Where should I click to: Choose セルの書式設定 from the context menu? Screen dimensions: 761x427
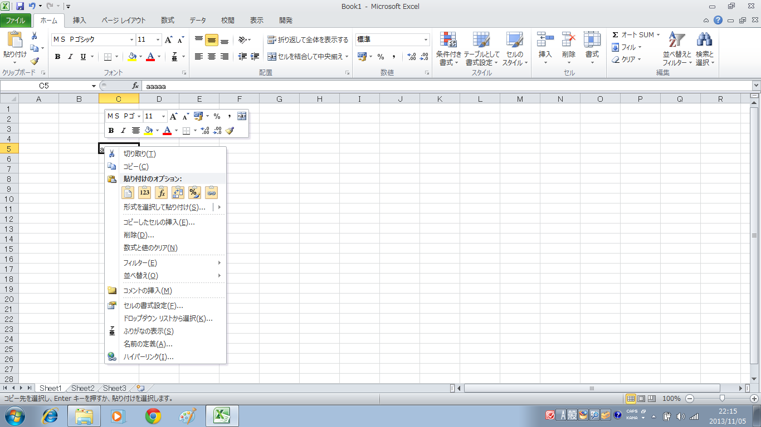point(153,306)
